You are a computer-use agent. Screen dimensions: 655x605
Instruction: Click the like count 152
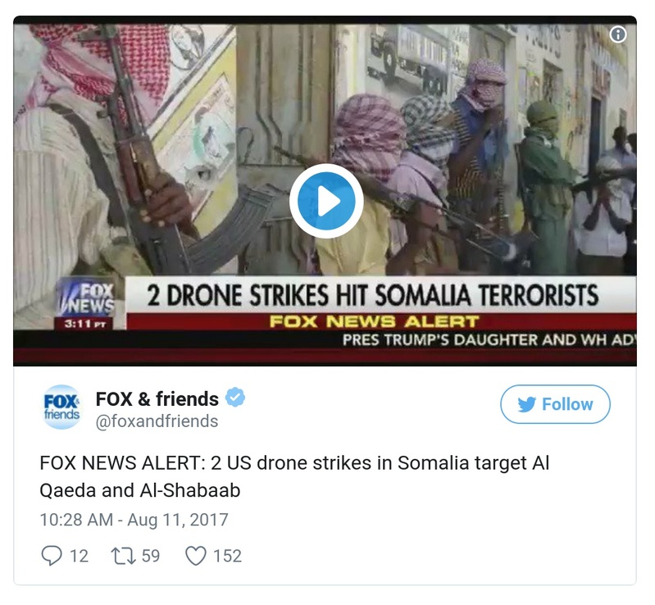227,556
